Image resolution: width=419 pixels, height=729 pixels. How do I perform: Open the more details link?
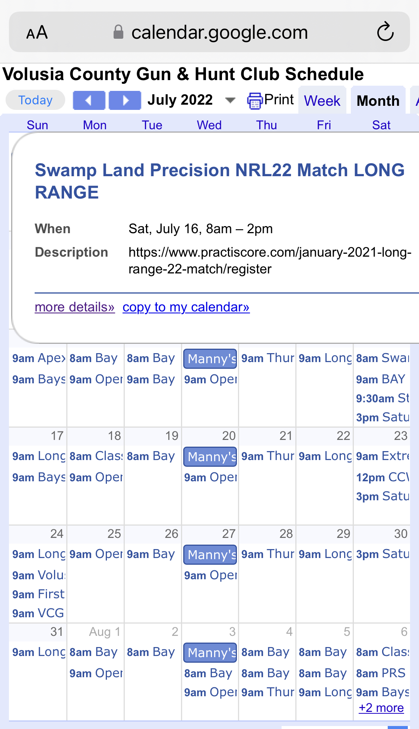pyautogui.click(x=74, y=307)
